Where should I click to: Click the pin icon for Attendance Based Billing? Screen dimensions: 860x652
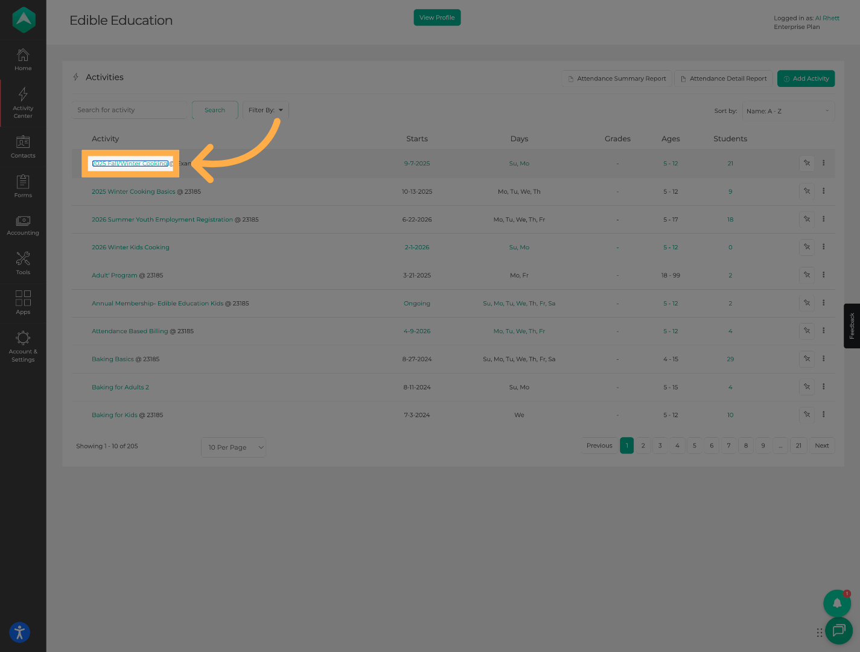(x=807, y=331)
